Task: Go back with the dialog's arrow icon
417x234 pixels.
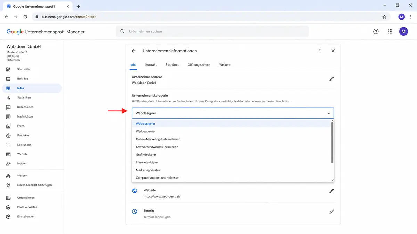Action: pos(133,51)
